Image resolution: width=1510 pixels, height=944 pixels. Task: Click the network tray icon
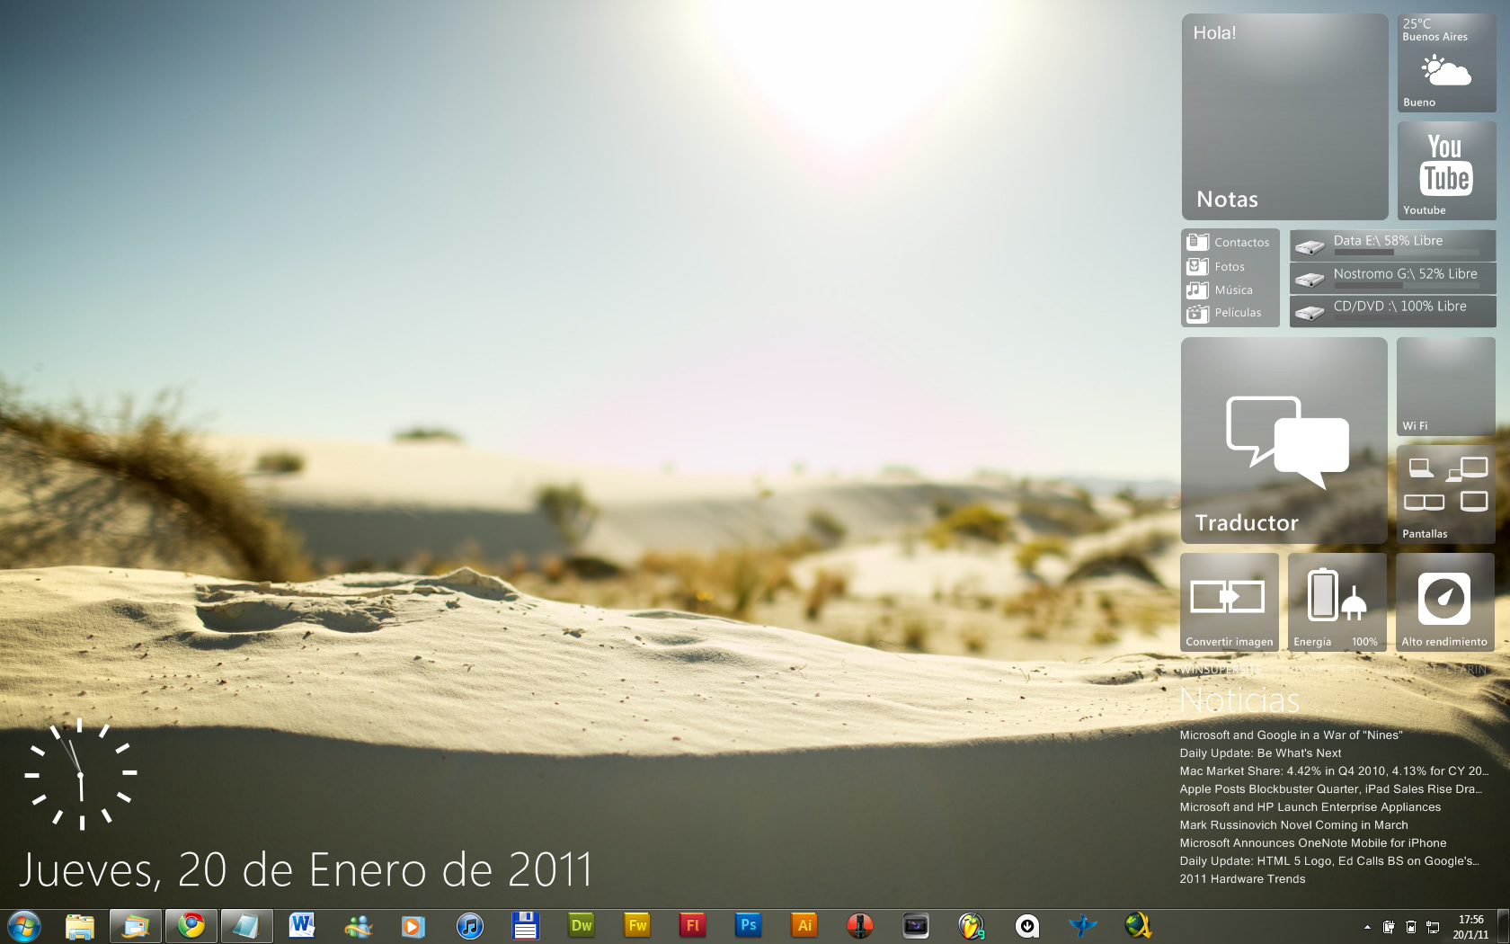point(1433,927)
